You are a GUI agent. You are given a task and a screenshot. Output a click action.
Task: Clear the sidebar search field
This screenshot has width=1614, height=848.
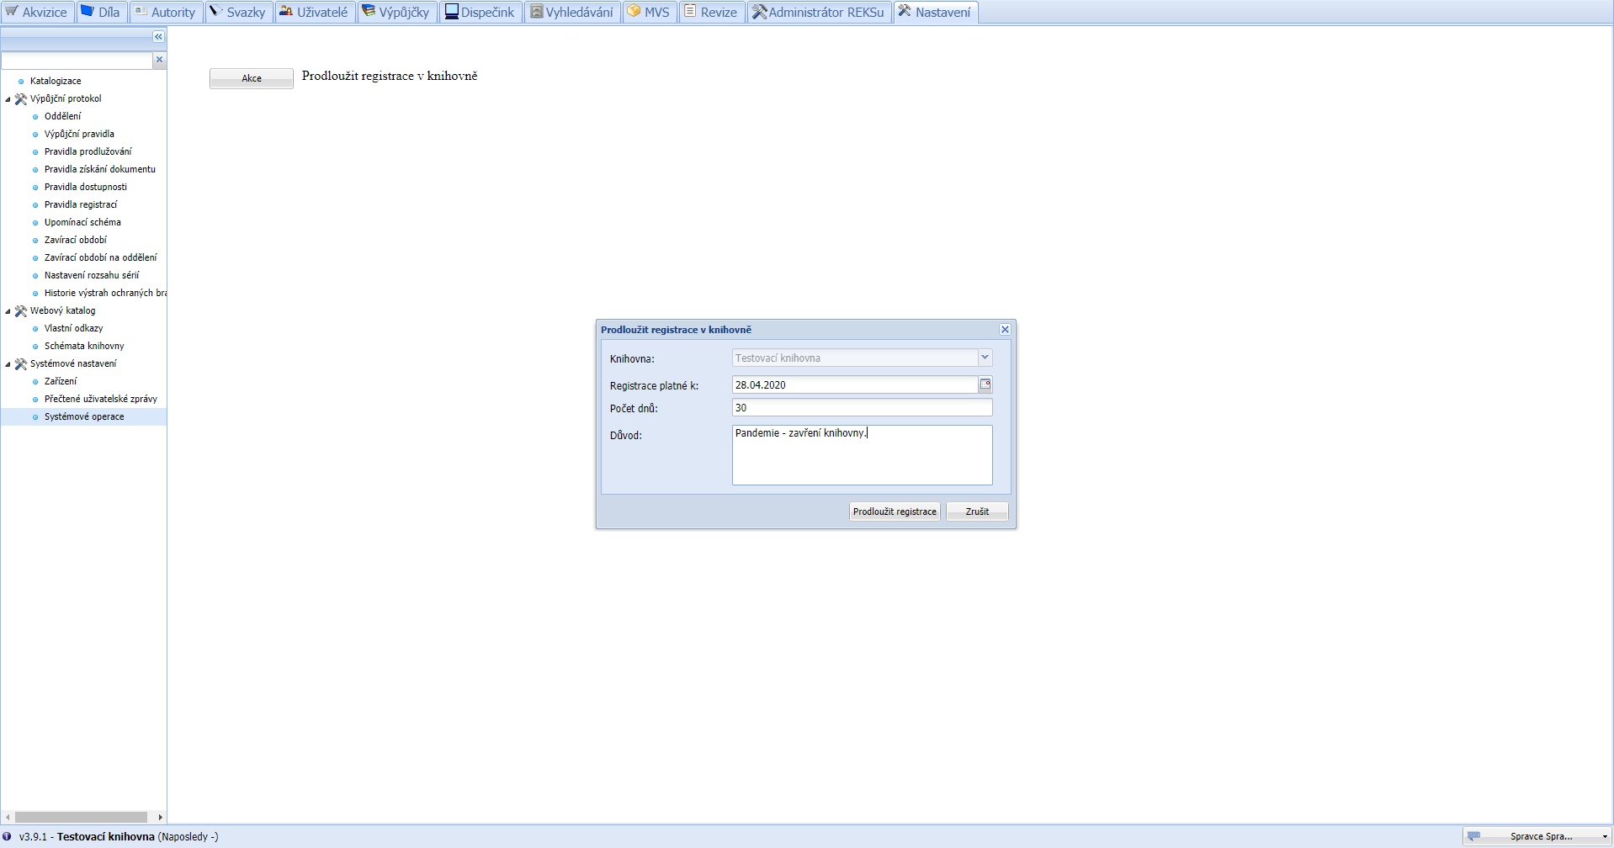[x=159, y=60]
